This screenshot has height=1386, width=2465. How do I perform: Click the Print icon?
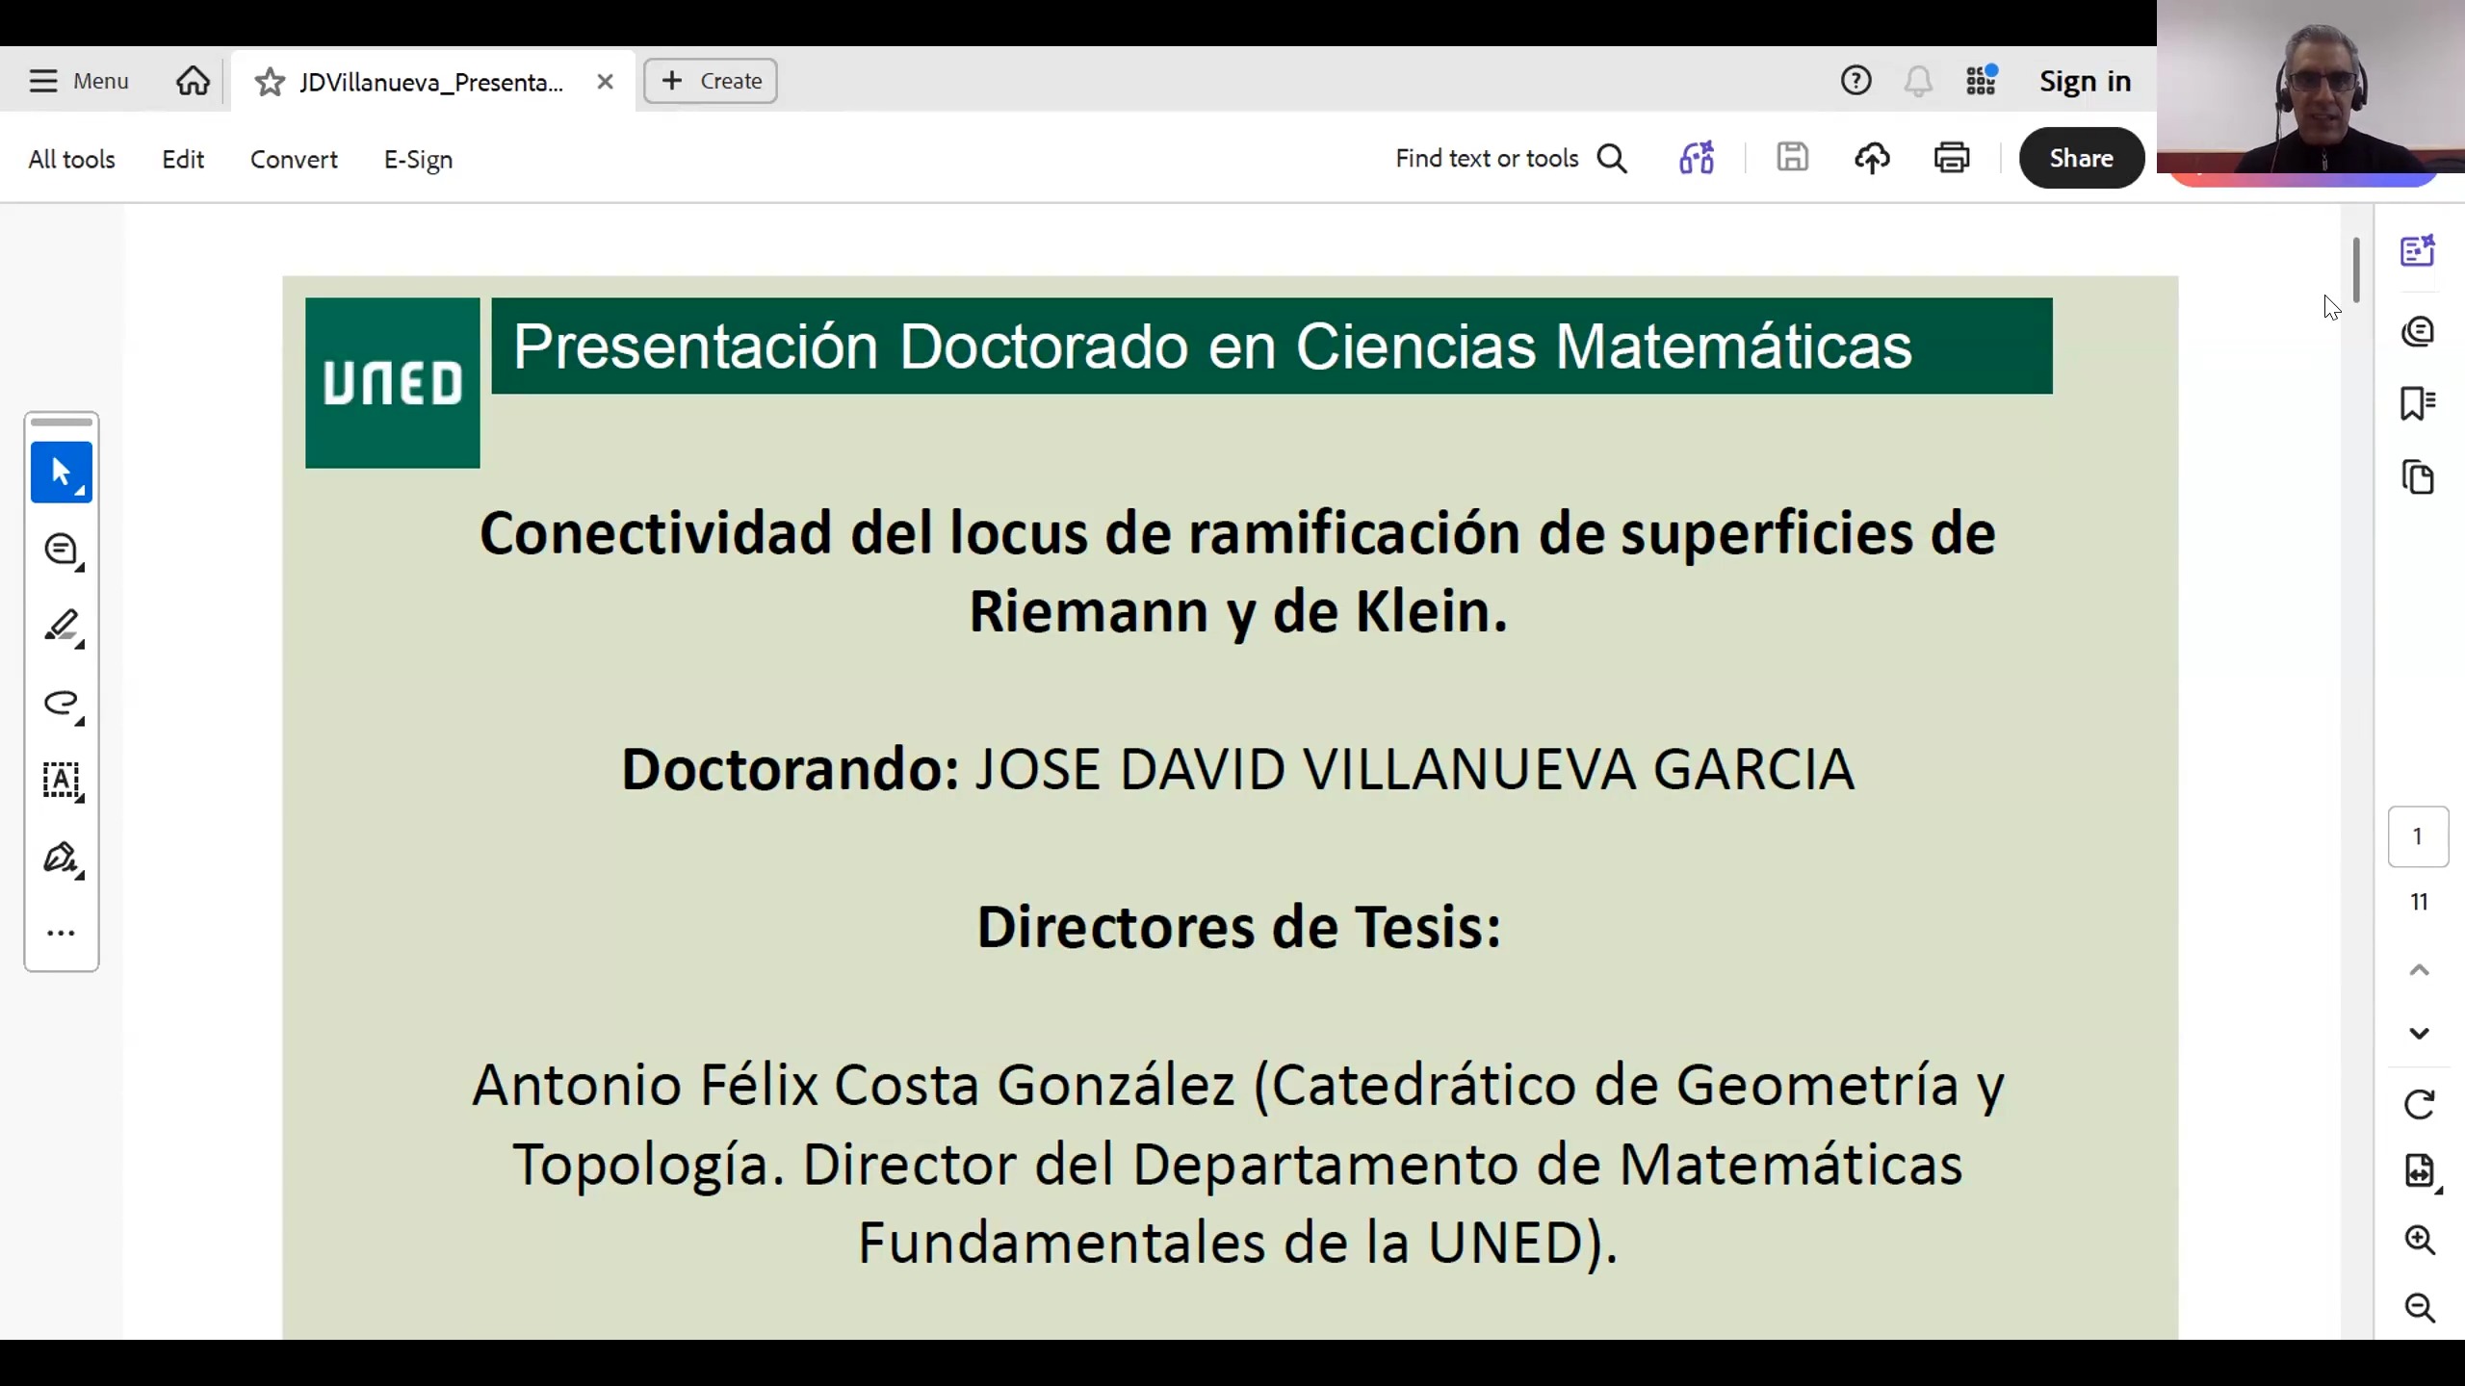1952,158
